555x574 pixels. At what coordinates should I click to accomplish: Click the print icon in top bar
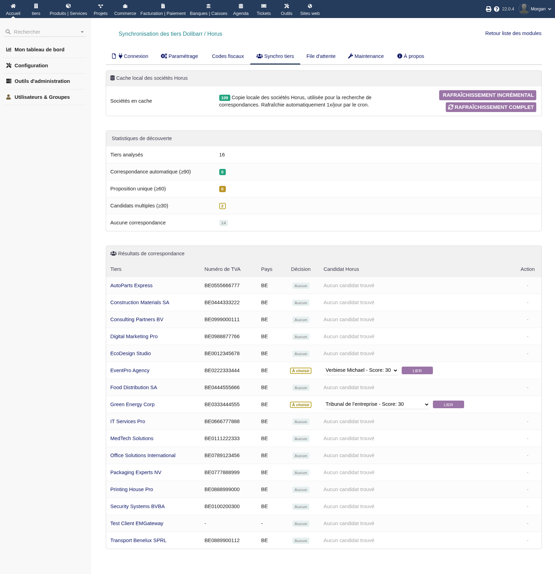pos(488,9)
